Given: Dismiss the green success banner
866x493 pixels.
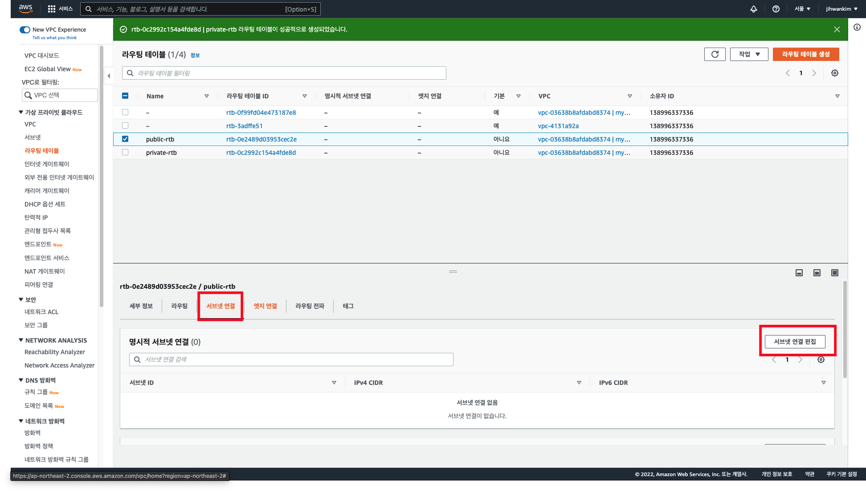Looking at the screenshot, I should [x=837, y=29].
